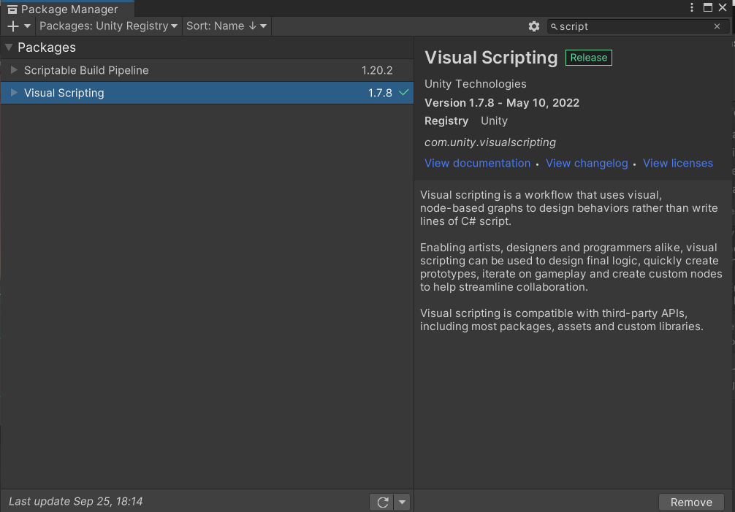The width and height of the screenshot is (735, 512).
Task: Collapse the Packages group header
Action: (x=9, y=47)
